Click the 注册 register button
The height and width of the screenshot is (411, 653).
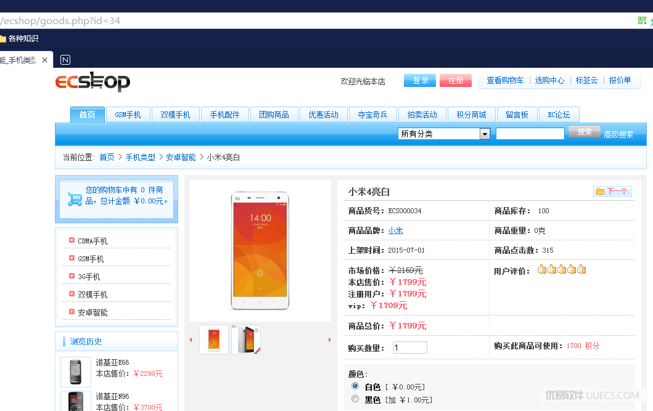(x=456, y=81)
